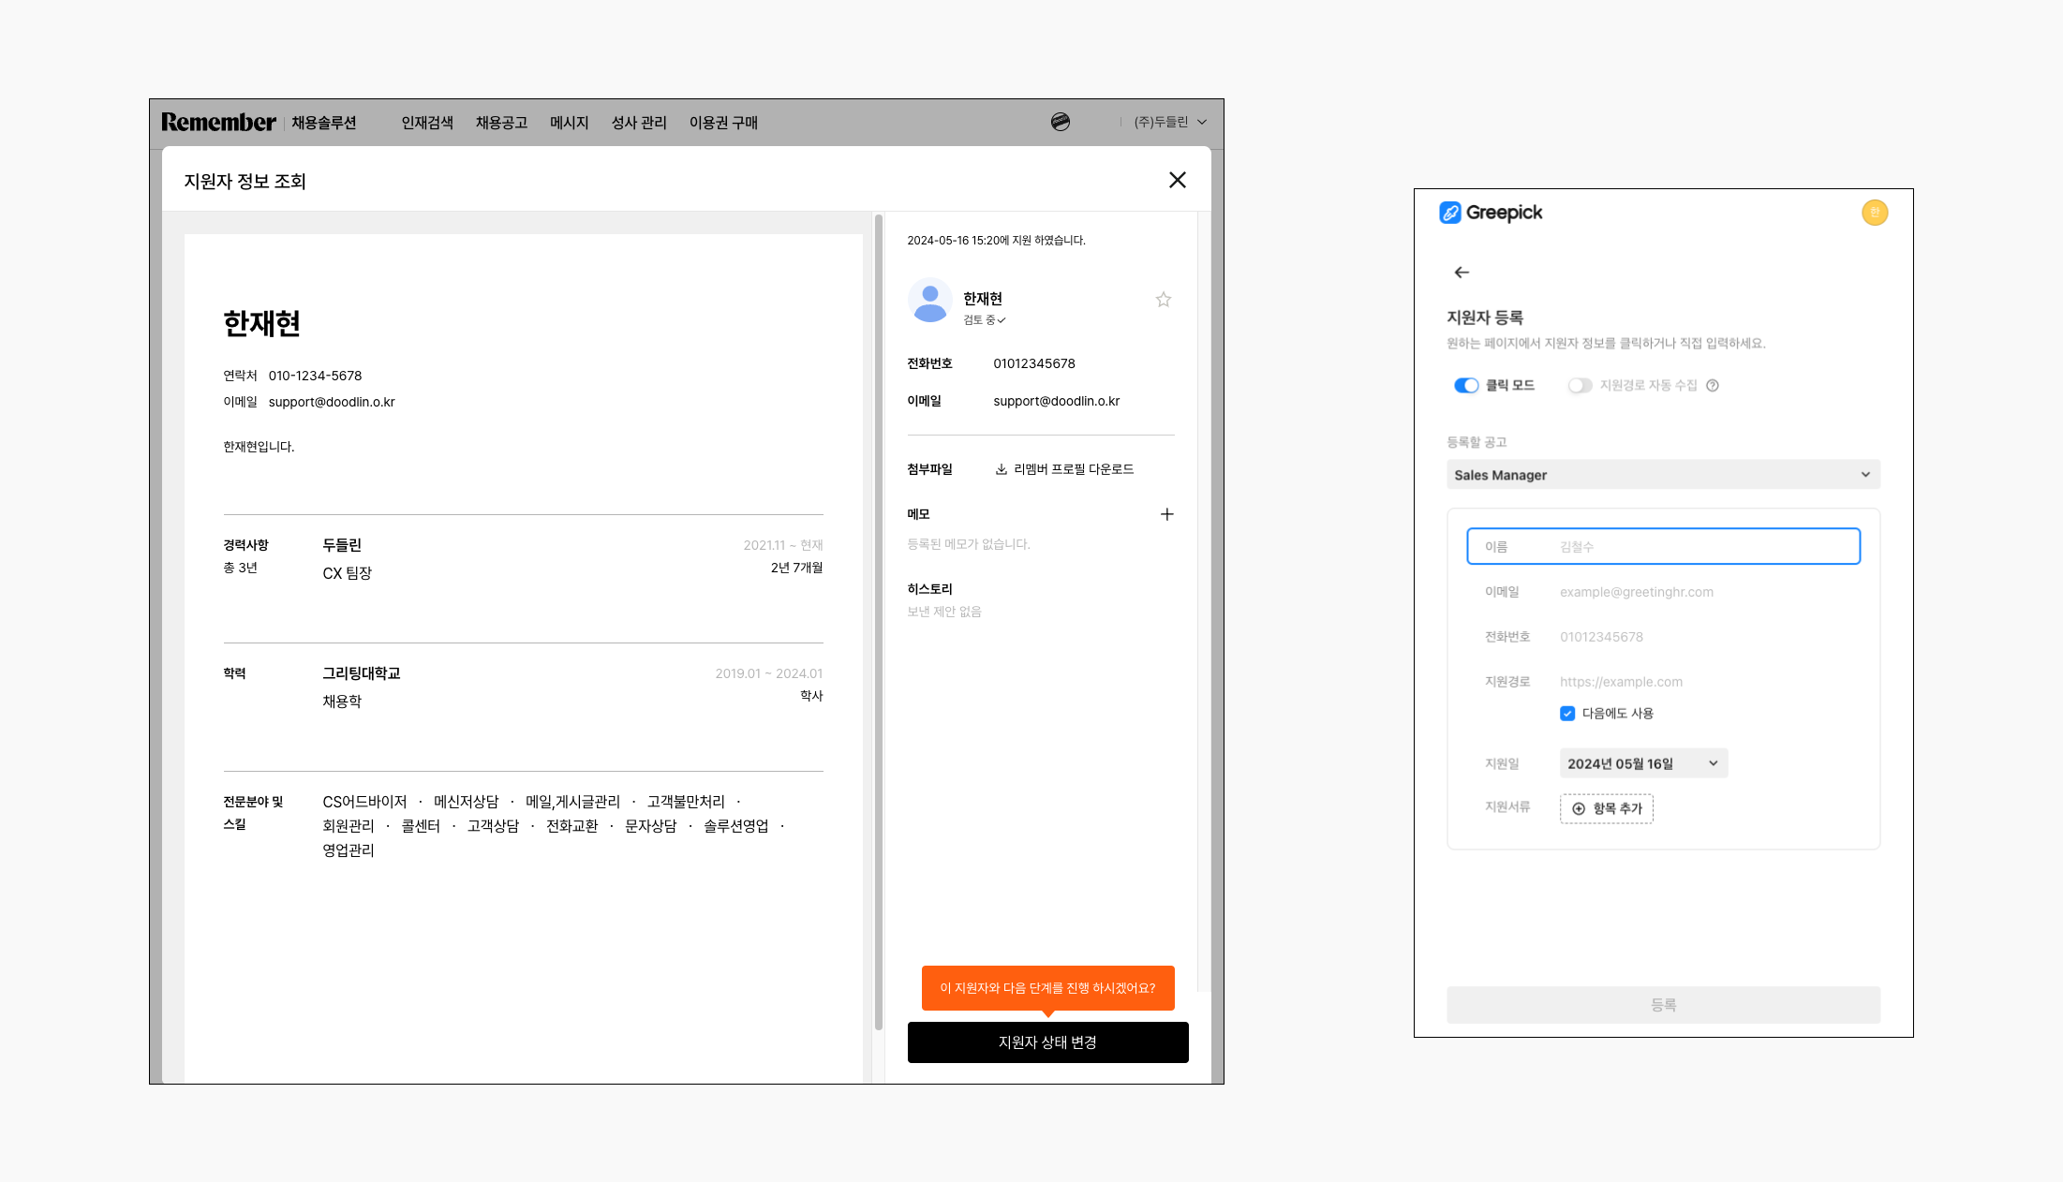This screenshot has width=2063, height=1182.
Task: Click the 그리팅대학교 school name
Action: click(x=362, y=673)
